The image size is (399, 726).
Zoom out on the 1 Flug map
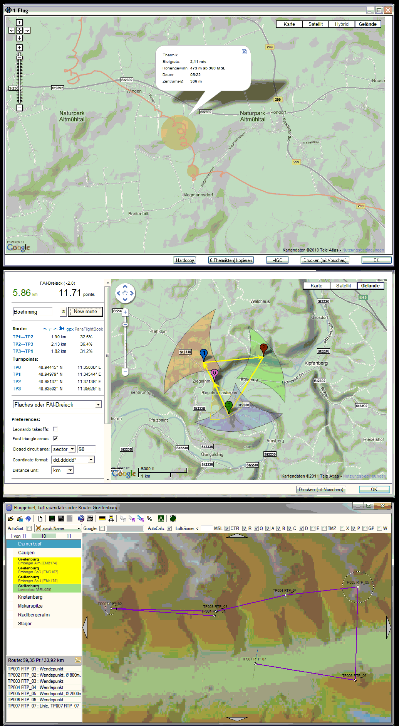point(19,108)
